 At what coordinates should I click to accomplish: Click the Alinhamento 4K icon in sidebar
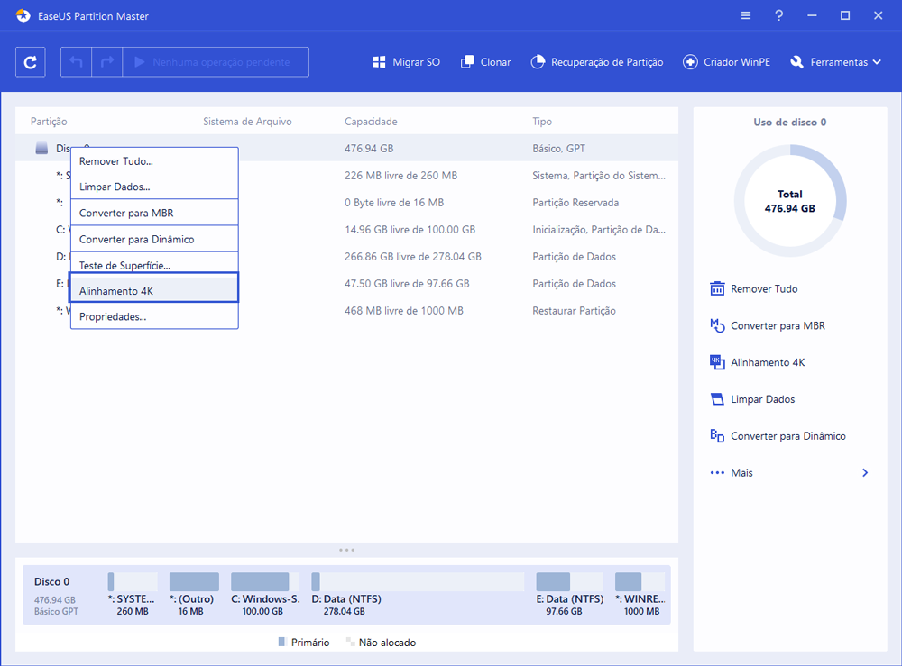tap(717, 362)
